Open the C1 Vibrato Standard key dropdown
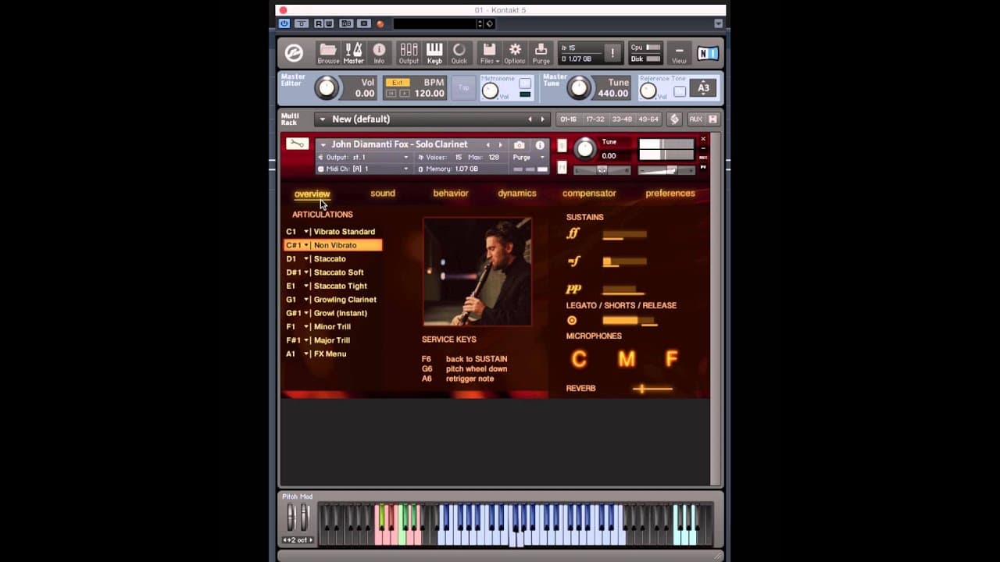The image size is (1000, 562). point(306,232)
